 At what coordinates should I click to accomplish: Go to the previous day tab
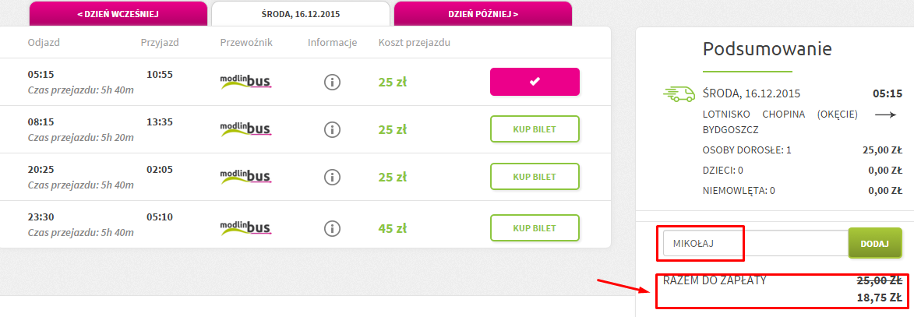point(118,13)
